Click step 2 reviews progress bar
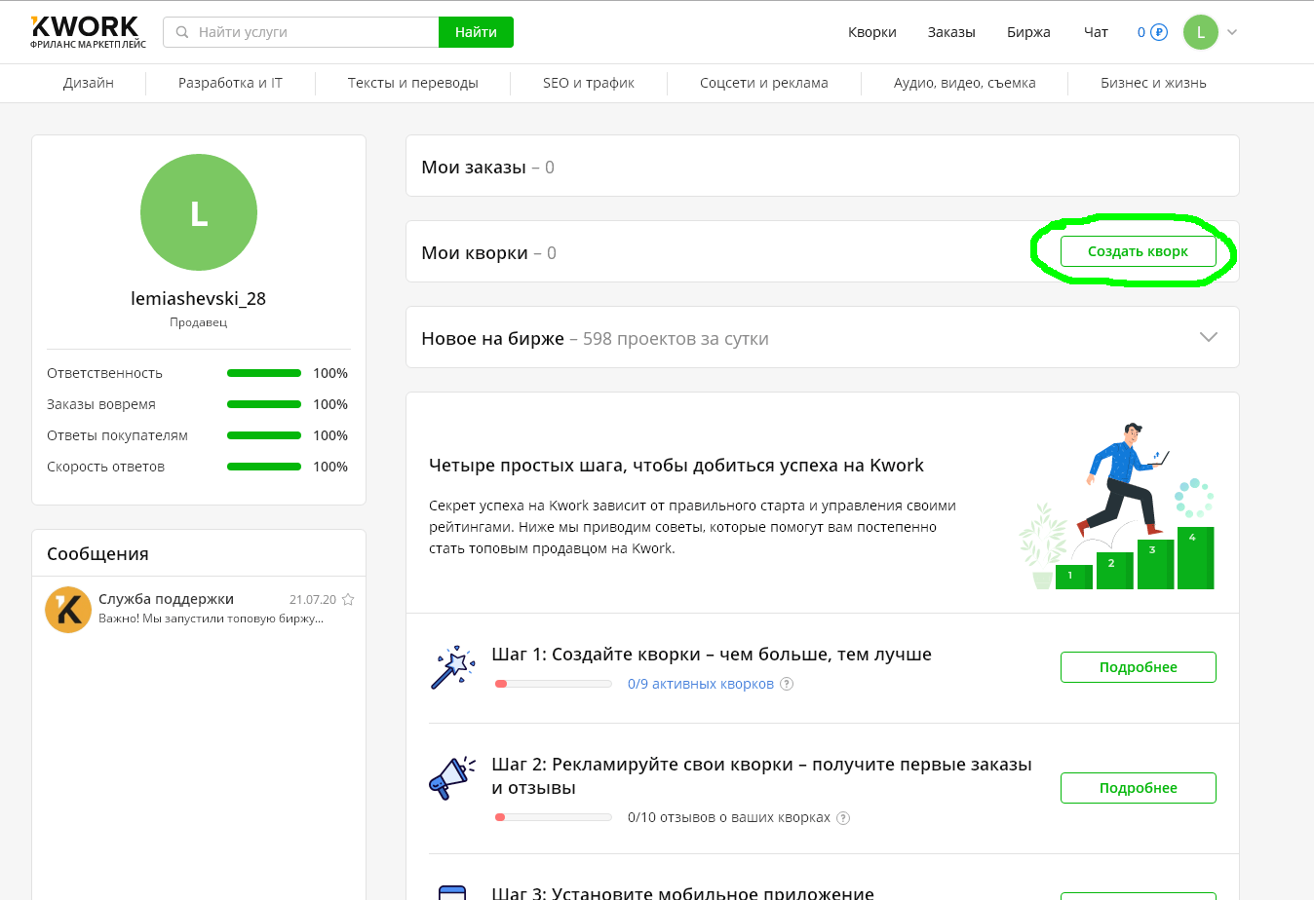1314x900 pixels. click(x=554, y=817)
